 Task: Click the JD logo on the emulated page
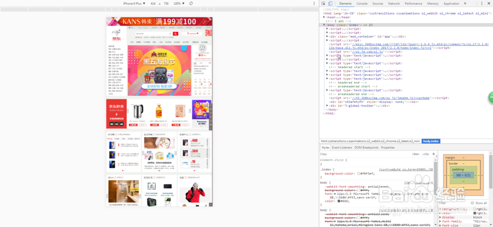117,35
